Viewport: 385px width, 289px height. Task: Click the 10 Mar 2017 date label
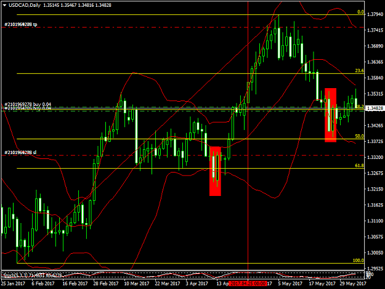pyautogui.click(x=137, y=283)
